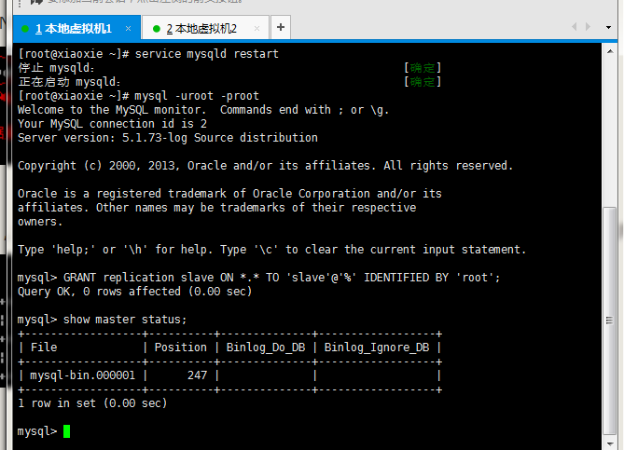The image size is (624, 450).
Task: Add a new session tab with plus button
Action: pos(281,27)
